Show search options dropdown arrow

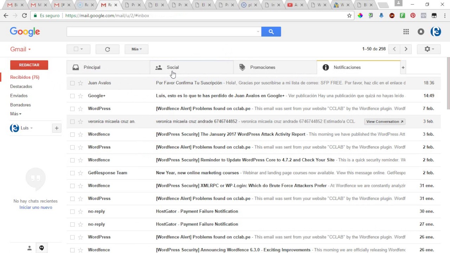(258, 32)
